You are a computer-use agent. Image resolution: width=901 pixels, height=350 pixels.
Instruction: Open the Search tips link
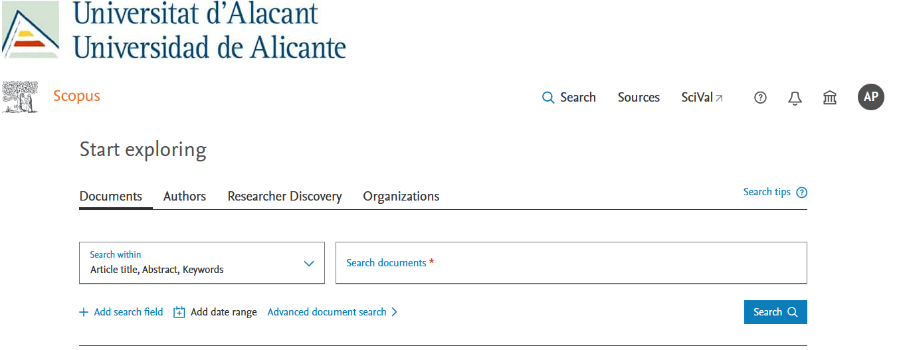tap(767, 192)
